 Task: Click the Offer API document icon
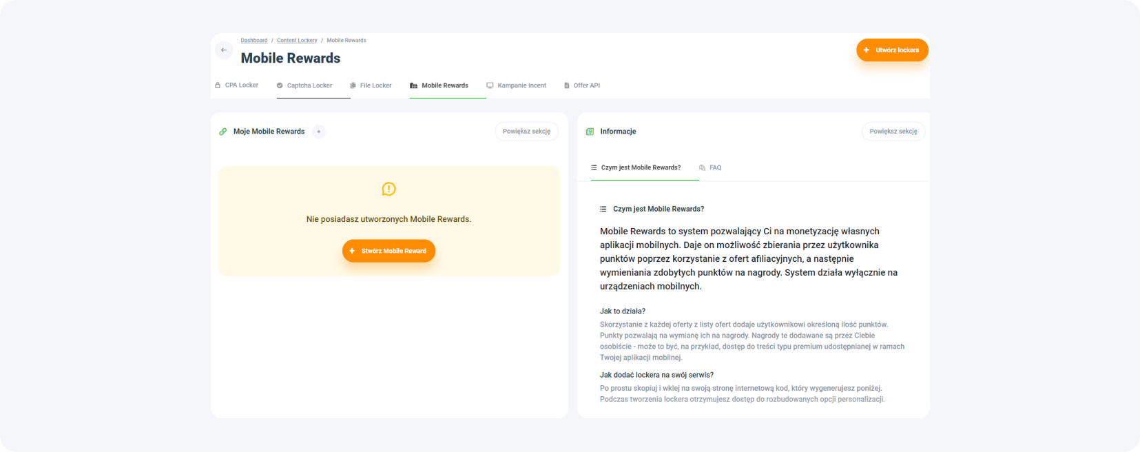coord(567,85)
